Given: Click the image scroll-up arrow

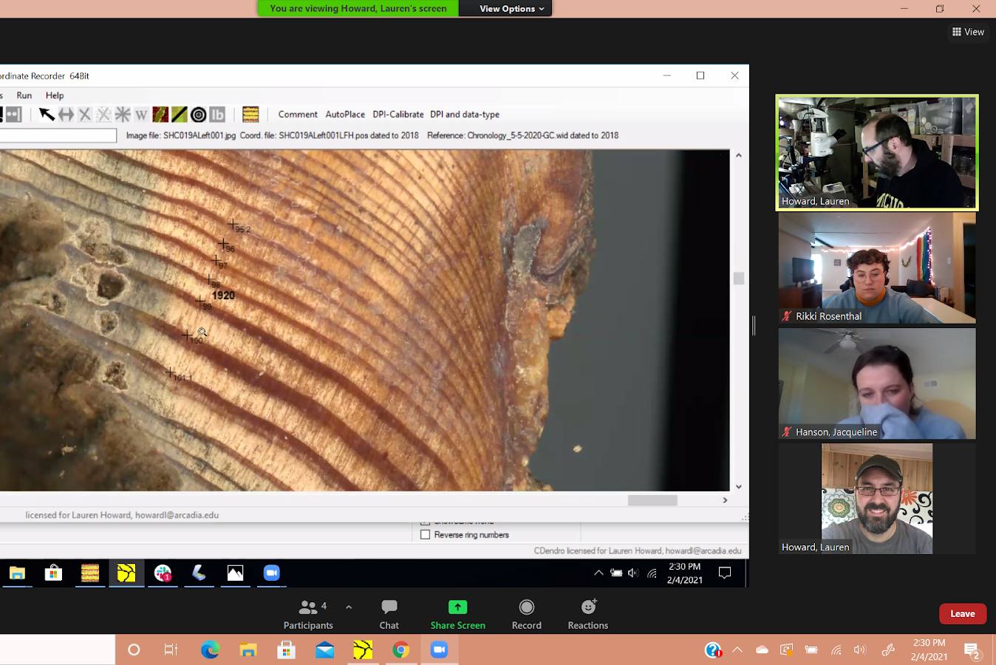Looking at the screenshot, I should [738, 155].
